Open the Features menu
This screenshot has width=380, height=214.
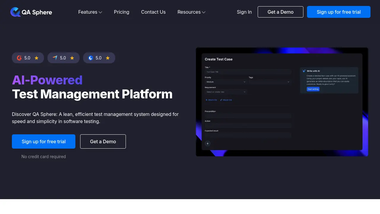(x=90, y=12)
